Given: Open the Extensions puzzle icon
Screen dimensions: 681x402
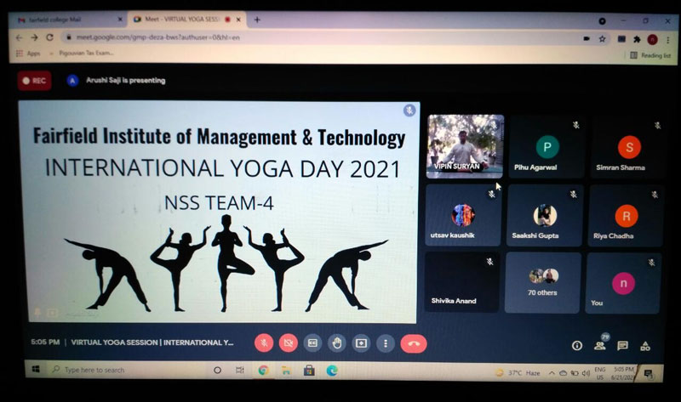Looking at the screenshot, I should [x=637, y=39].
